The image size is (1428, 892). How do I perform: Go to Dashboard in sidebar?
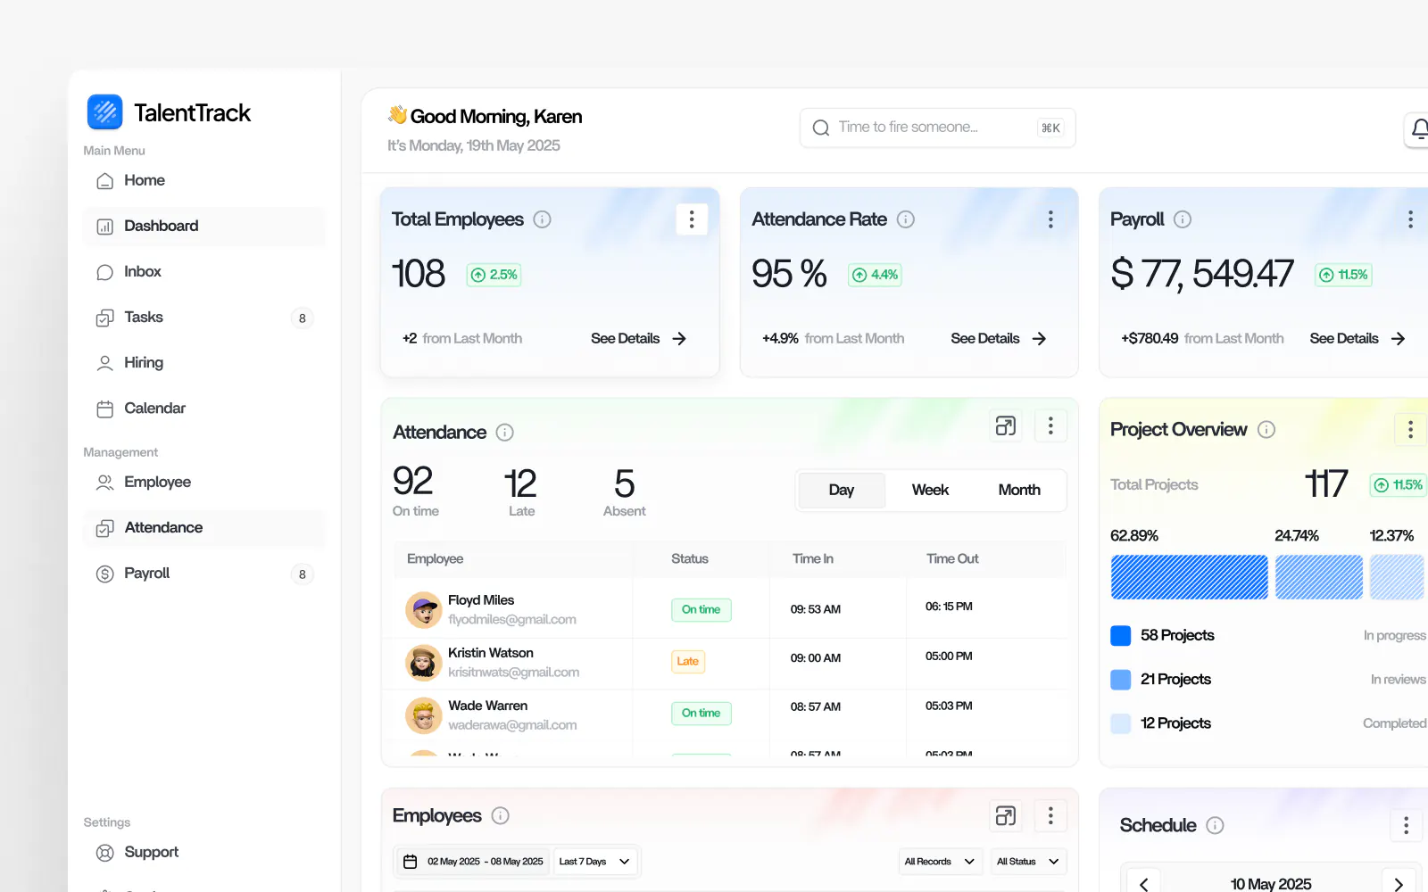point(203,227)
